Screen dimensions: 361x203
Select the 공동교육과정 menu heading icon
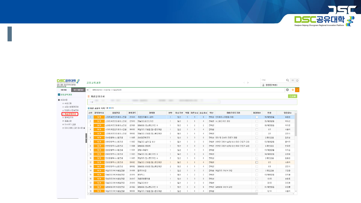(59, 94)
